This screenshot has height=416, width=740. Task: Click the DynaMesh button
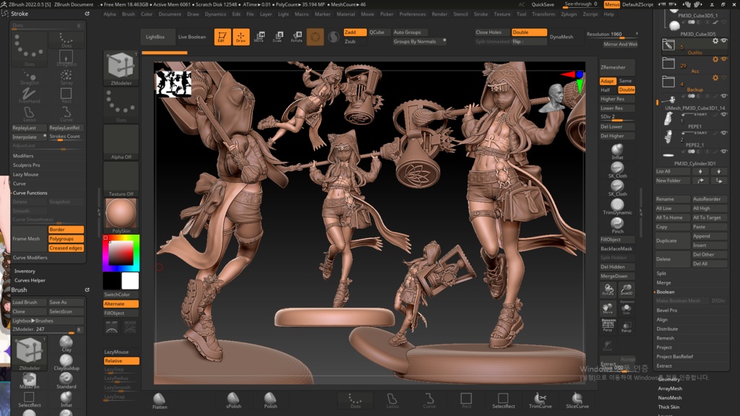562,37
